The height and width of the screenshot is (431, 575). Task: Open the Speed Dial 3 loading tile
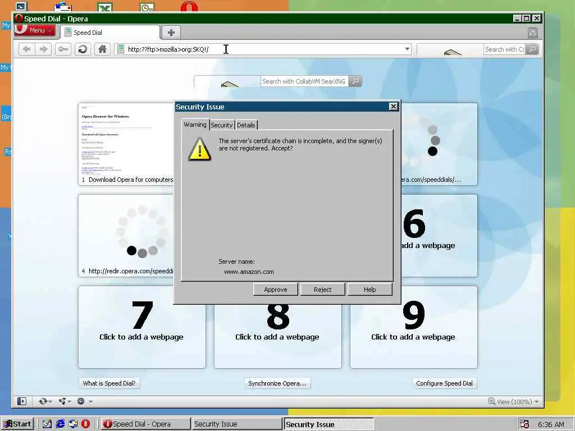point(439,144)
